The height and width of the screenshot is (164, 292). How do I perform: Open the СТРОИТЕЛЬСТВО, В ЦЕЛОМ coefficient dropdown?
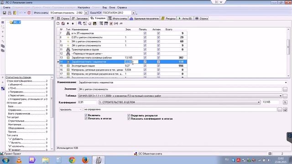tap(259, 102)
